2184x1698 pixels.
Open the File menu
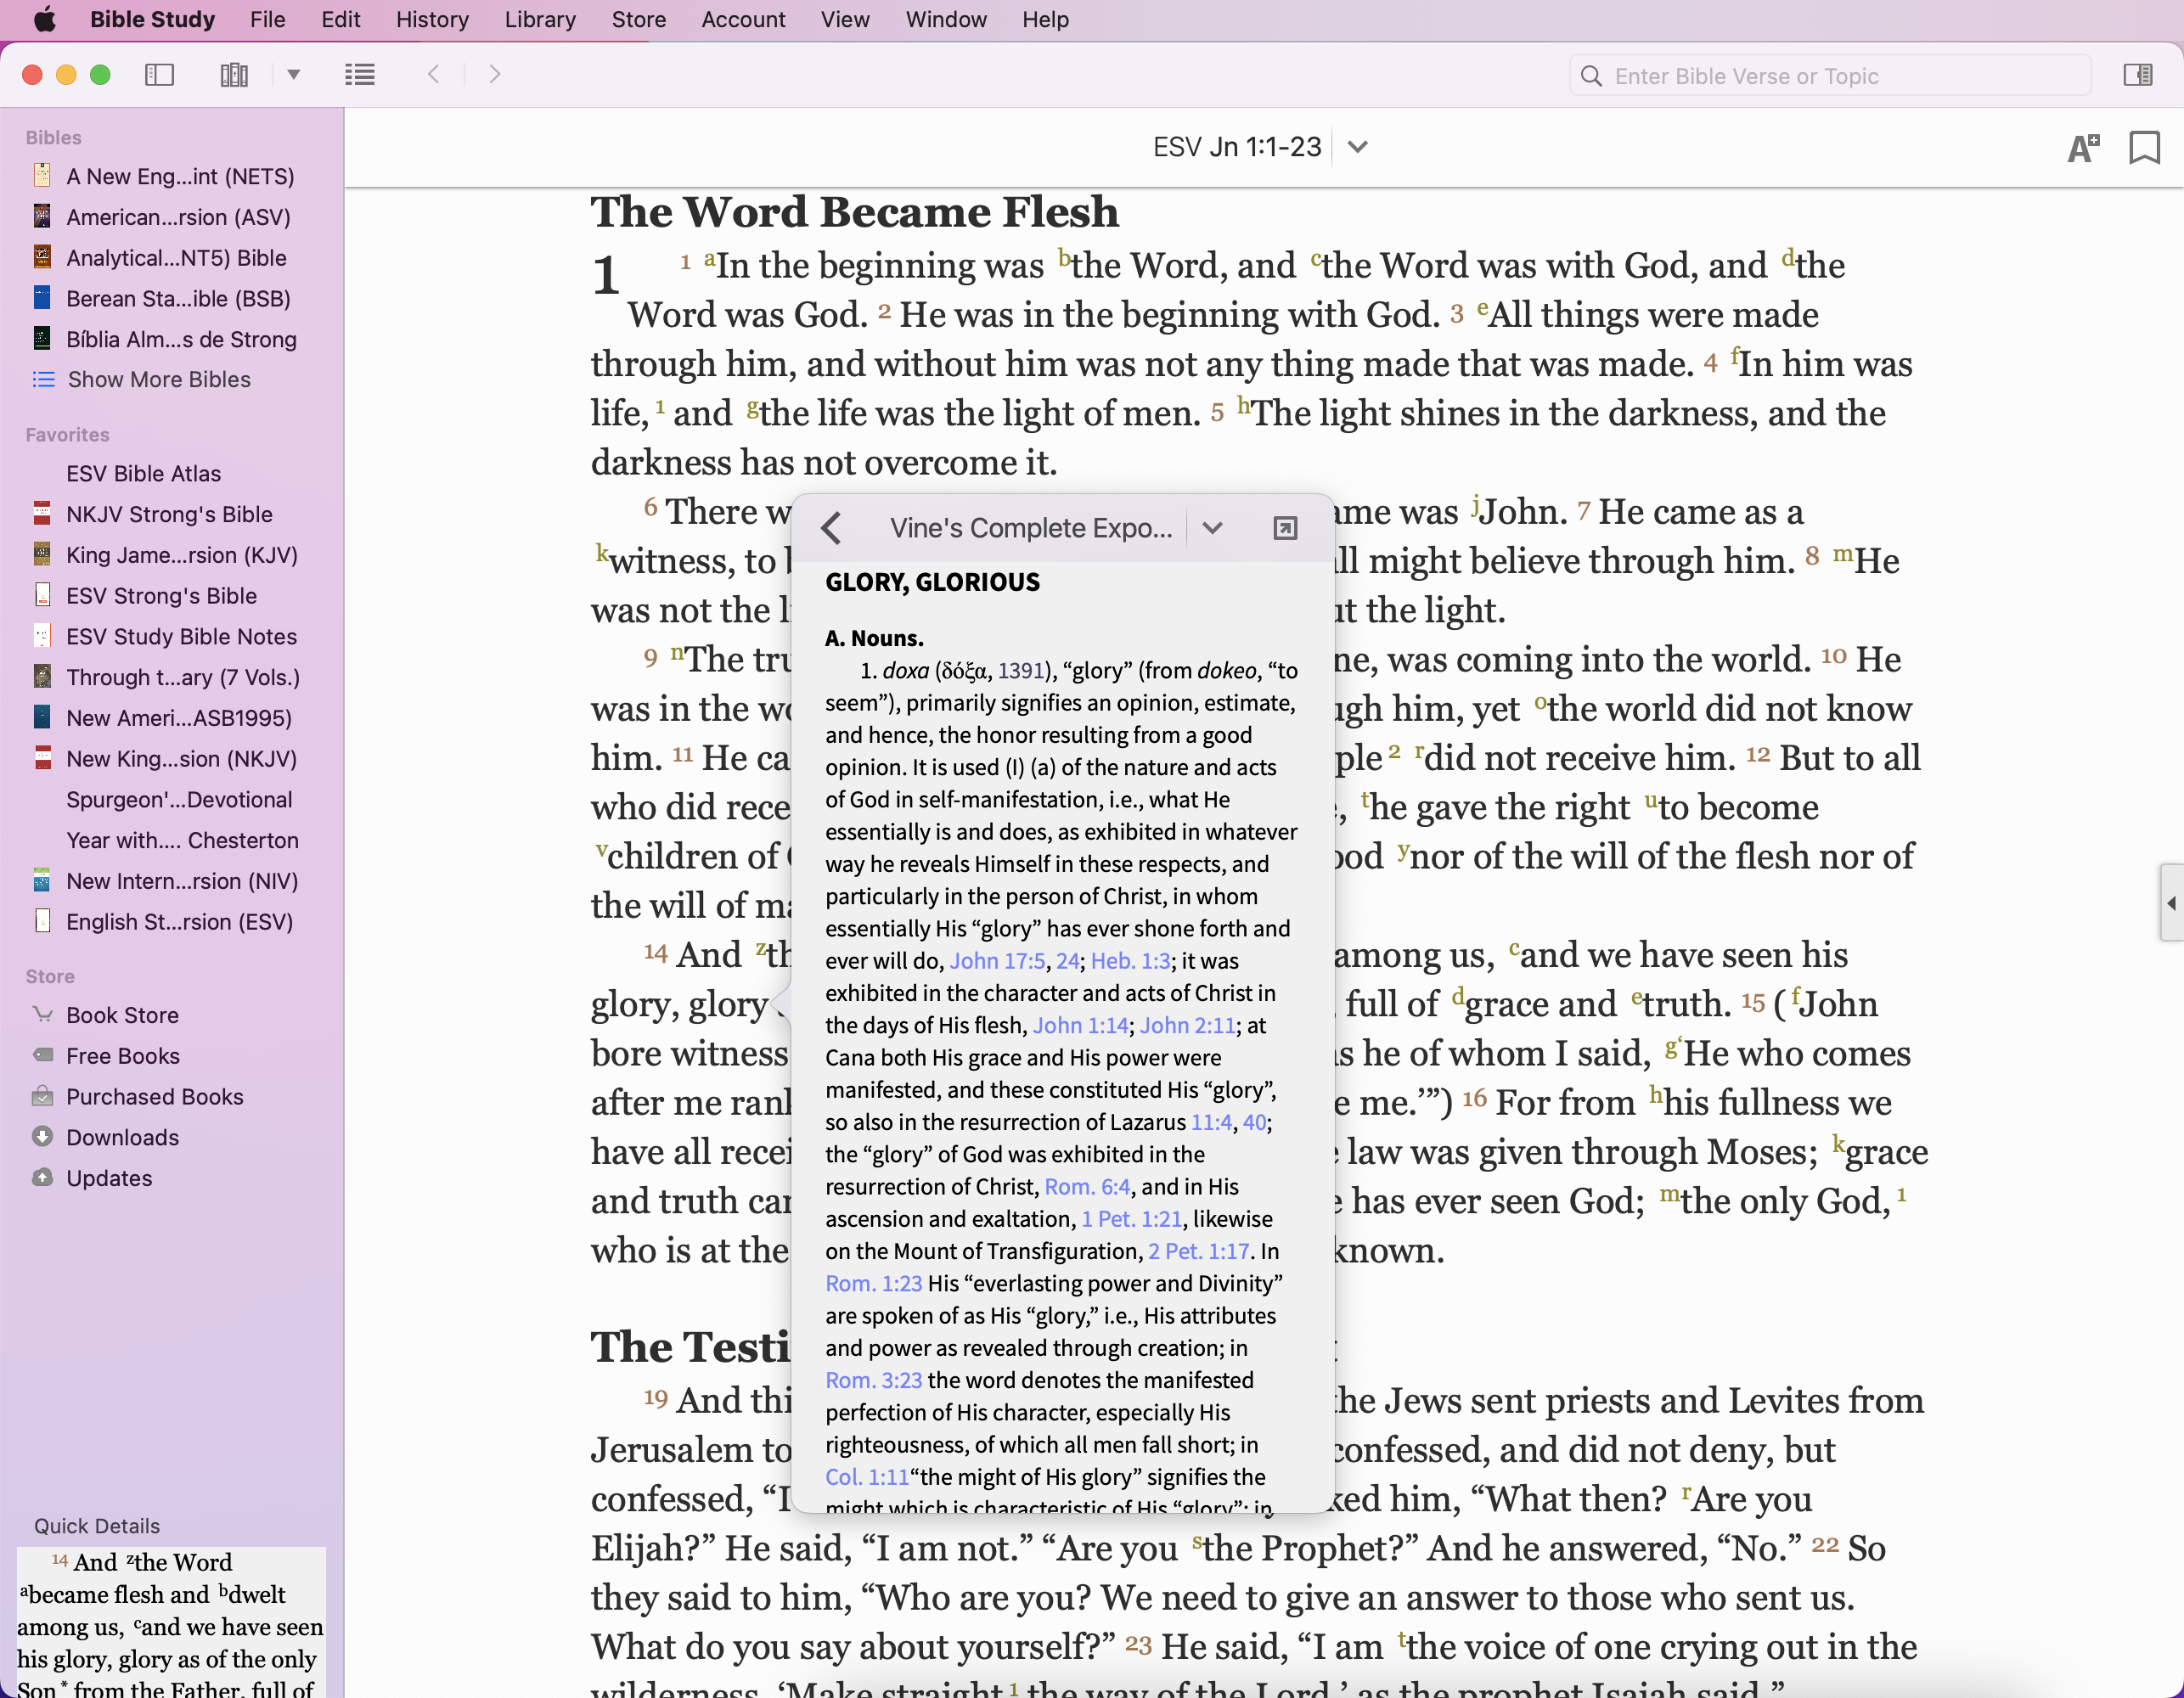(267, 20)
